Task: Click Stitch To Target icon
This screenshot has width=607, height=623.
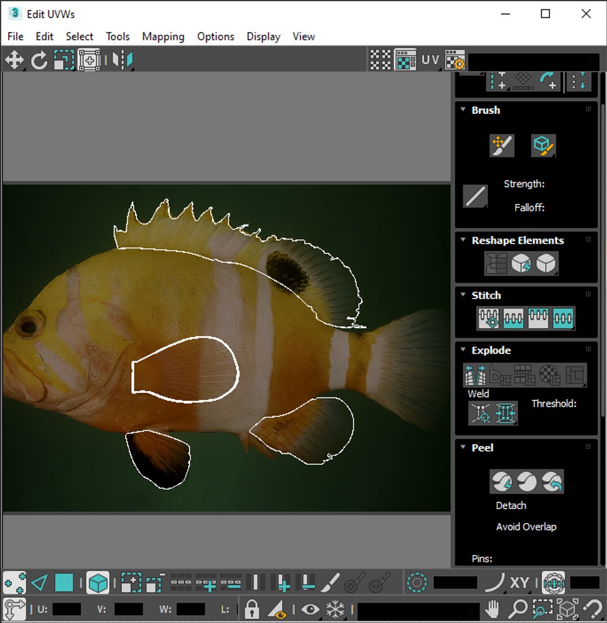Action: [489, 318]
